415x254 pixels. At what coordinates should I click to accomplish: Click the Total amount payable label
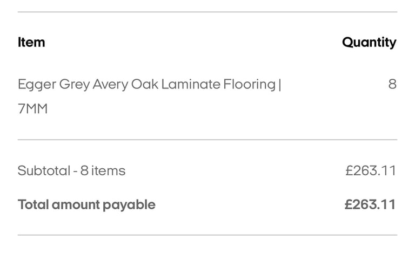coord(86,205)
